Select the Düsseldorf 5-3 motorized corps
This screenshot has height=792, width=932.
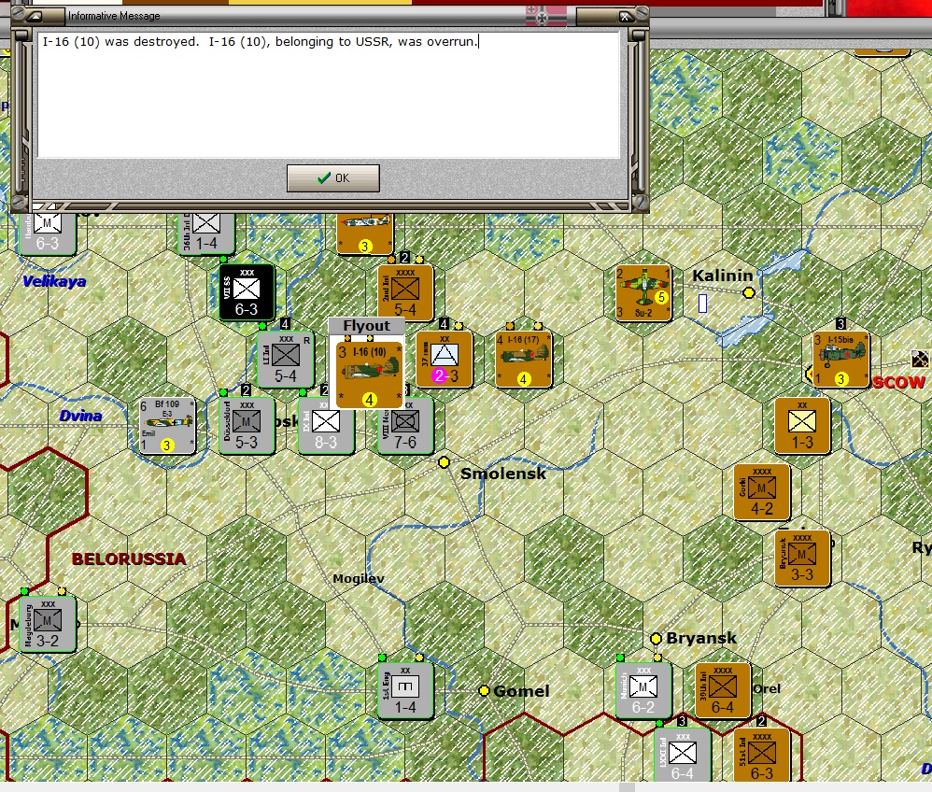[247, 426]
